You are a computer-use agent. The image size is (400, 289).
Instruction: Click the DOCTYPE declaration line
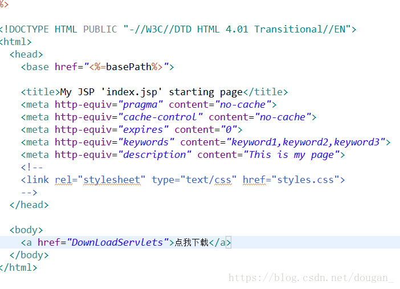tap(178, 30)
